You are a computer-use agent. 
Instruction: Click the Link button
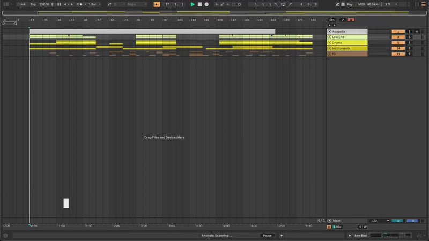23,4
